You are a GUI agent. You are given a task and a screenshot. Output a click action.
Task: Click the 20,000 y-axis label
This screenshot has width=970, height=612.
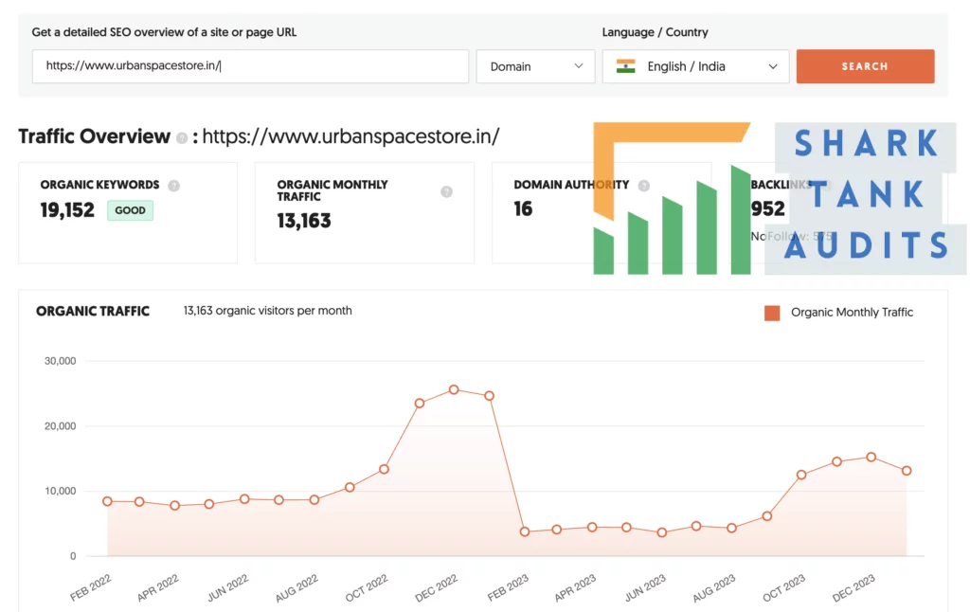(x=60, y=425)
